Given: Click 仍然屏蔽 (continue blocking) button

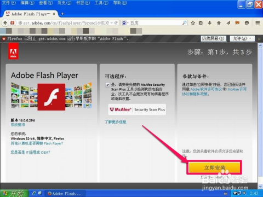Looking at the screenshot, I should pyautogui.click(x=213, y=38).
